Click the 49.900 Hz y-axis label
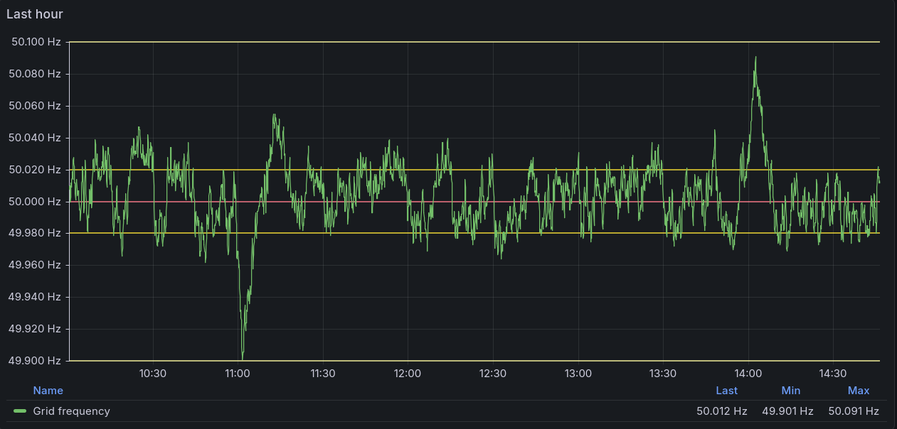 tap(36, 361)
